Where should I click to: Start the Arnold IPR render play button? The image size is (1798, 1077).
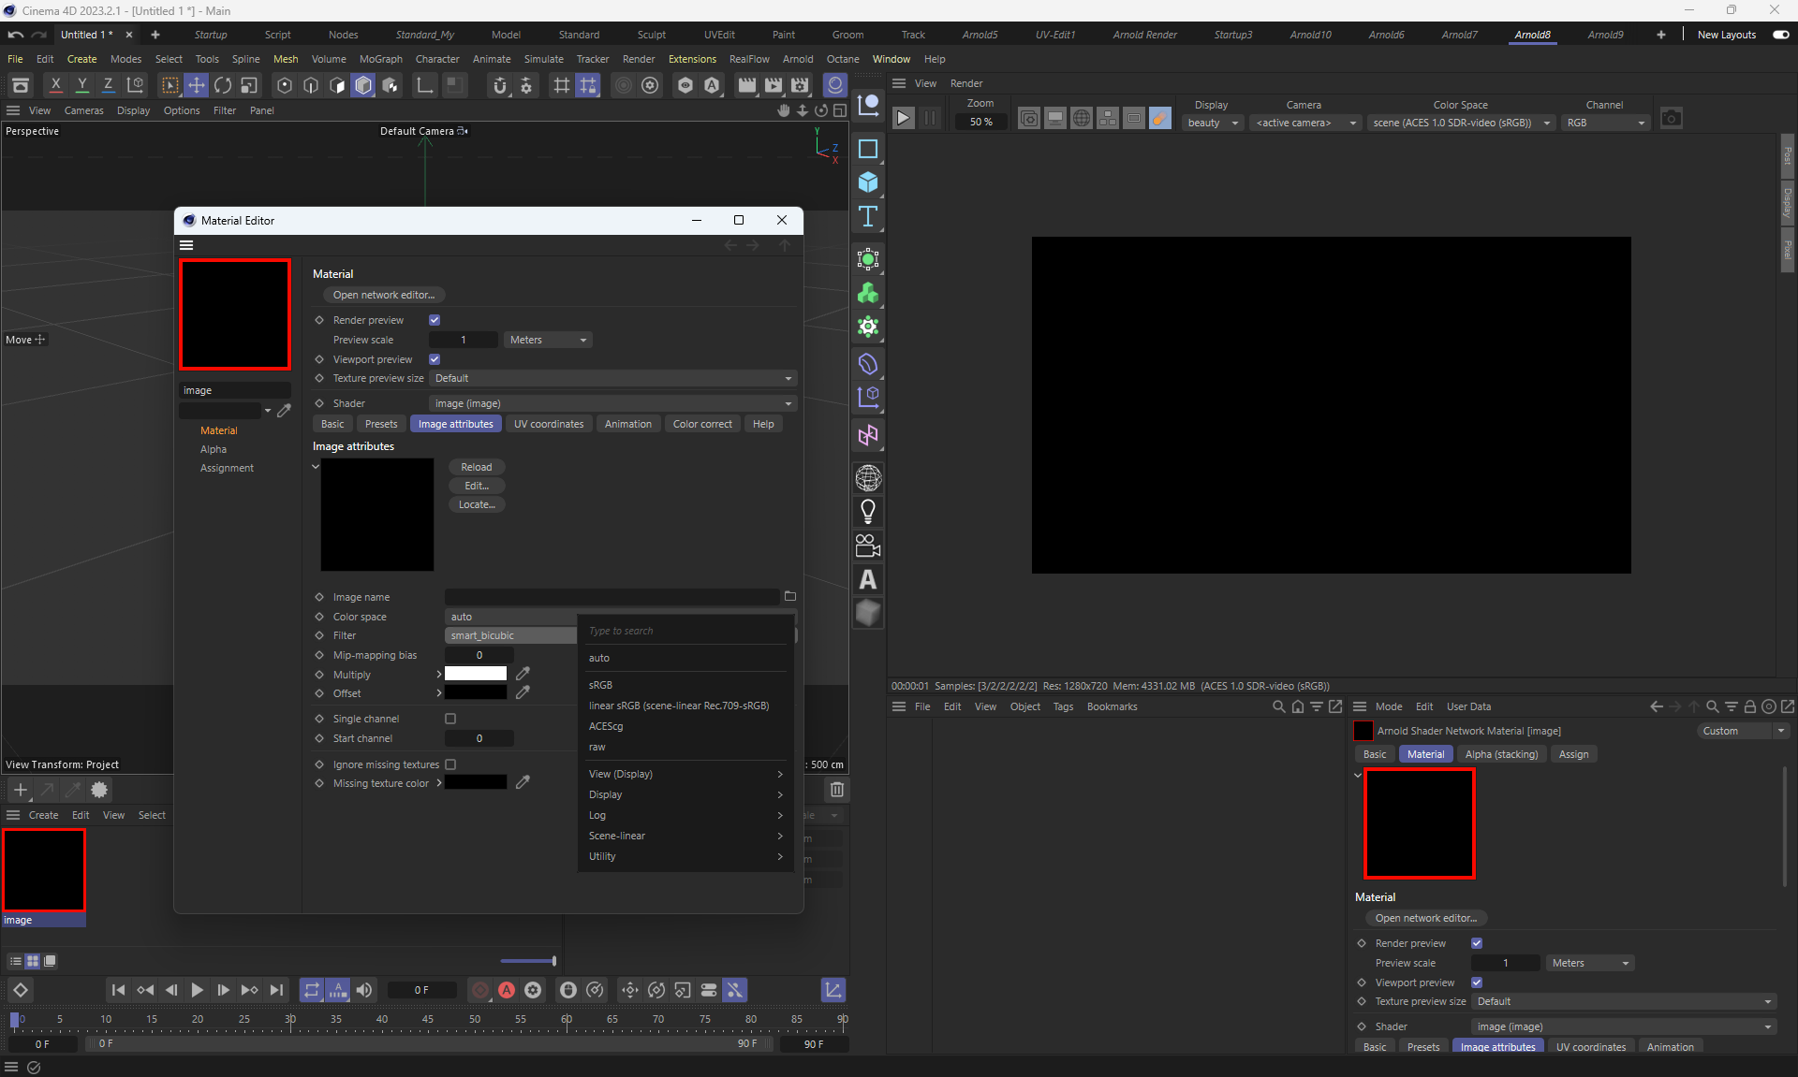tap(903, 119)
